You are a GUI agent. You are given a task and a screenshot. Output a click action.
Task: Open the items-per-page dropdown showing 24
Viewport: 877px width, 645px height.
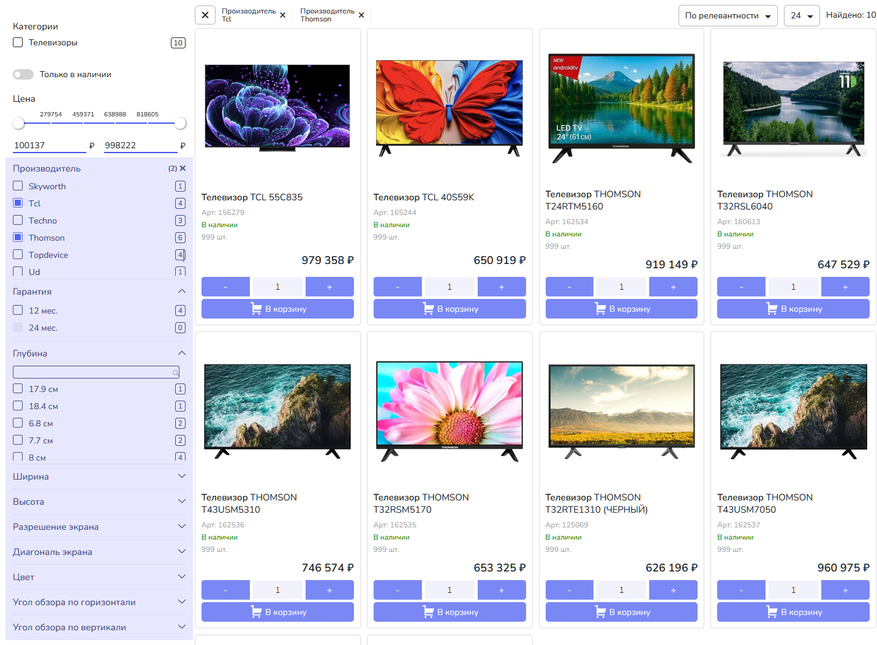tap(801, 15)
